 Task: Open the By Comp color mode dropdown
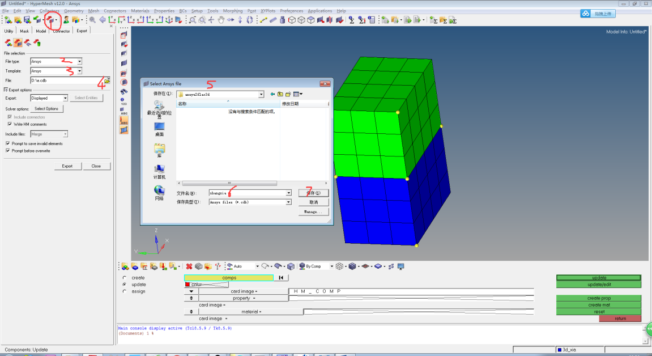click(332, 266)
